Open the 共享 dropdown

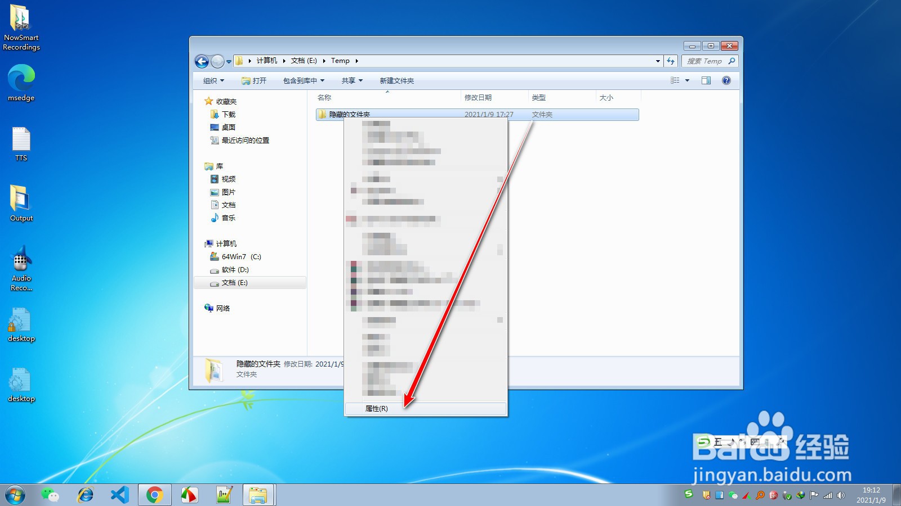click(352, 80)
